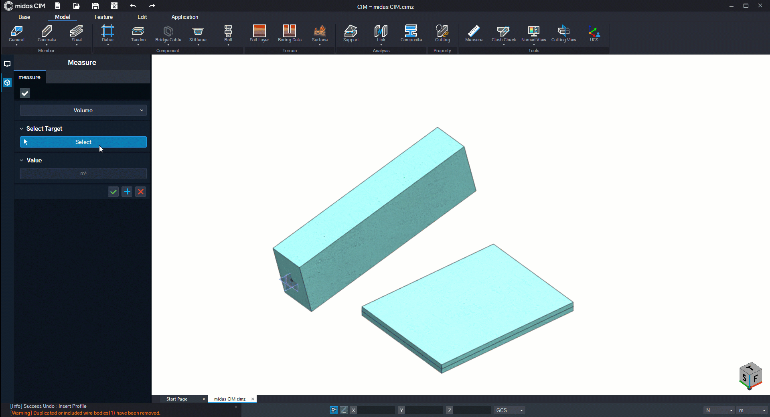Open the Rebar tool

[x=107, y=34]
